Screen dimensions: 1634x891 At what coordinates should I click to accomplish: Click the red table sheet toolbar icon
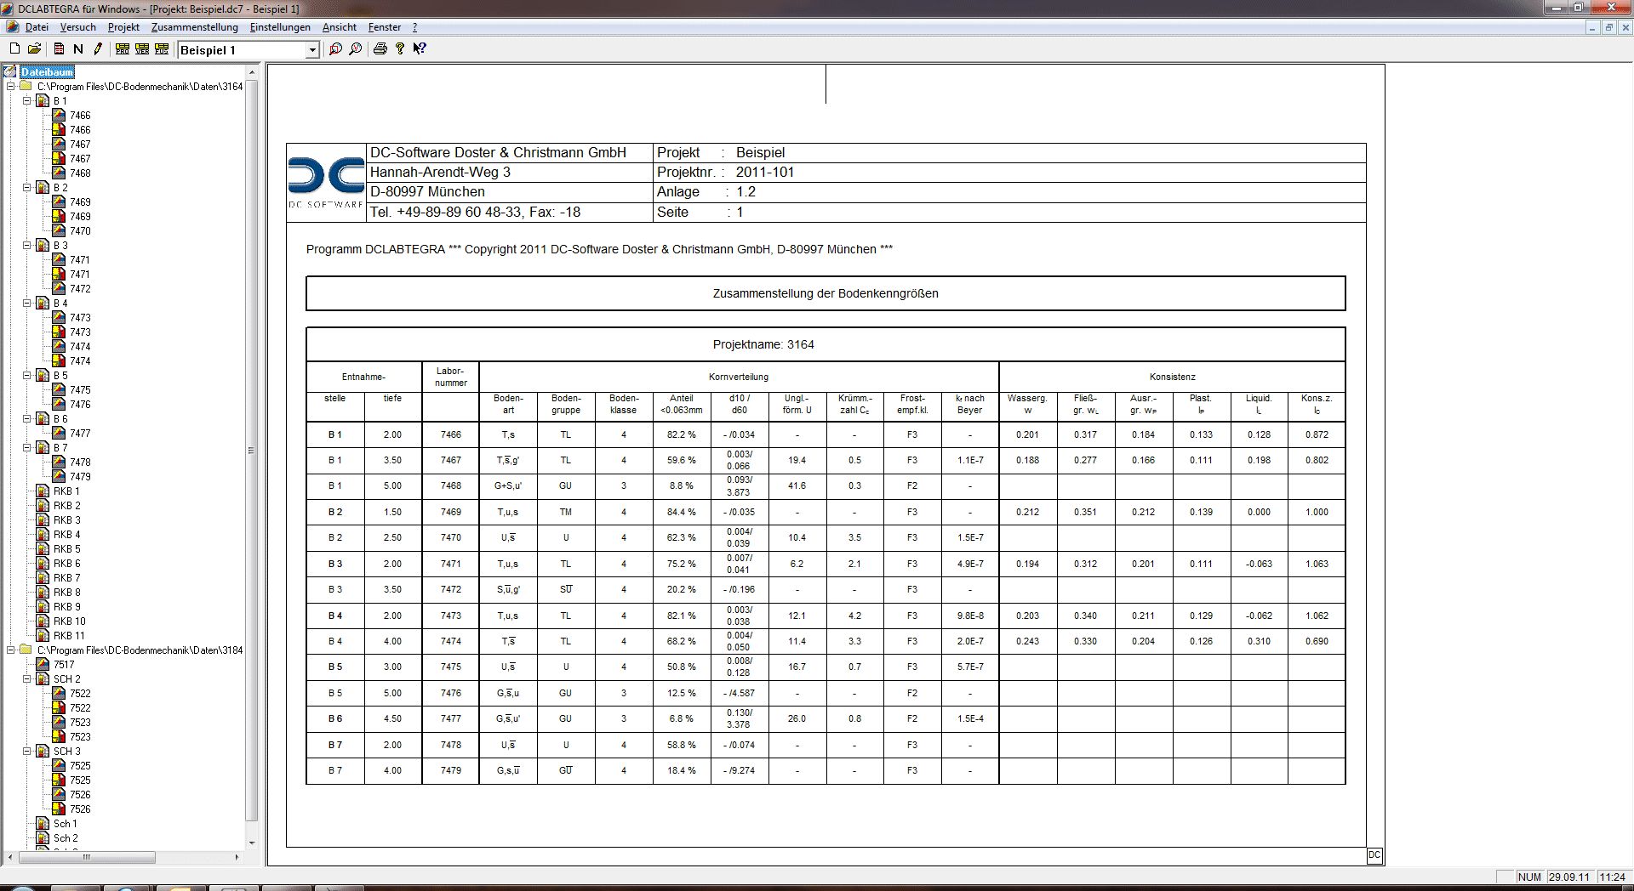click(59, 48)
